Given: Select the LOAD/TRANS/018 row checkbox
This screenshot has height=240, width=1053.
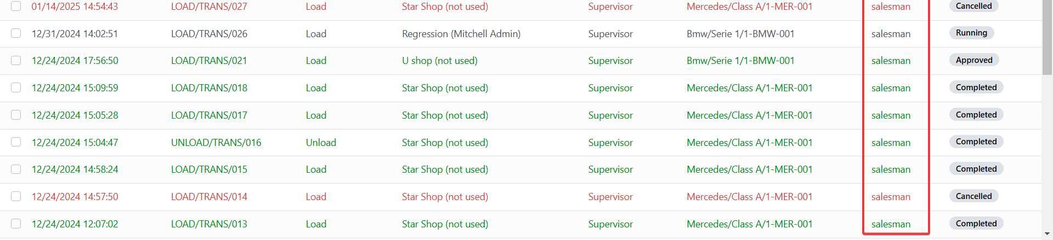Looking at the screenshot, I should [16, 88].
